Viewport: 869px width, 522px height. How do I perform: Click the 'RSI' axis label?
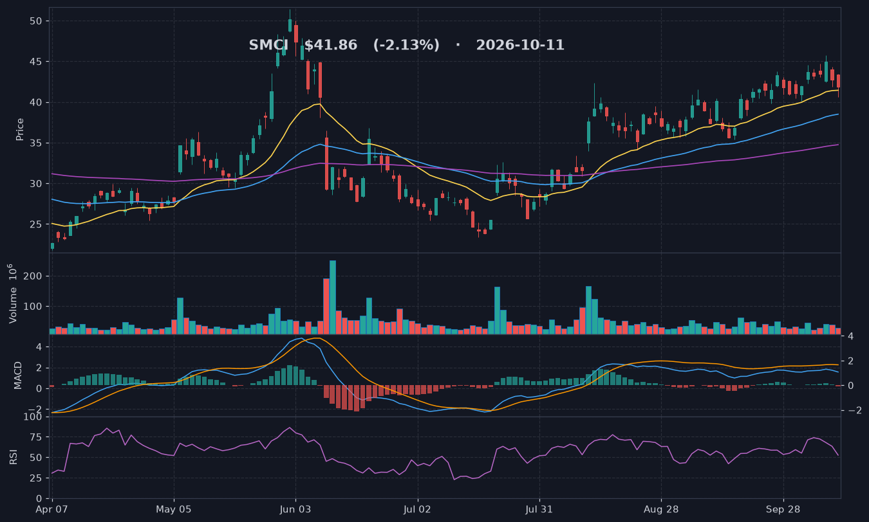point(14,457)
